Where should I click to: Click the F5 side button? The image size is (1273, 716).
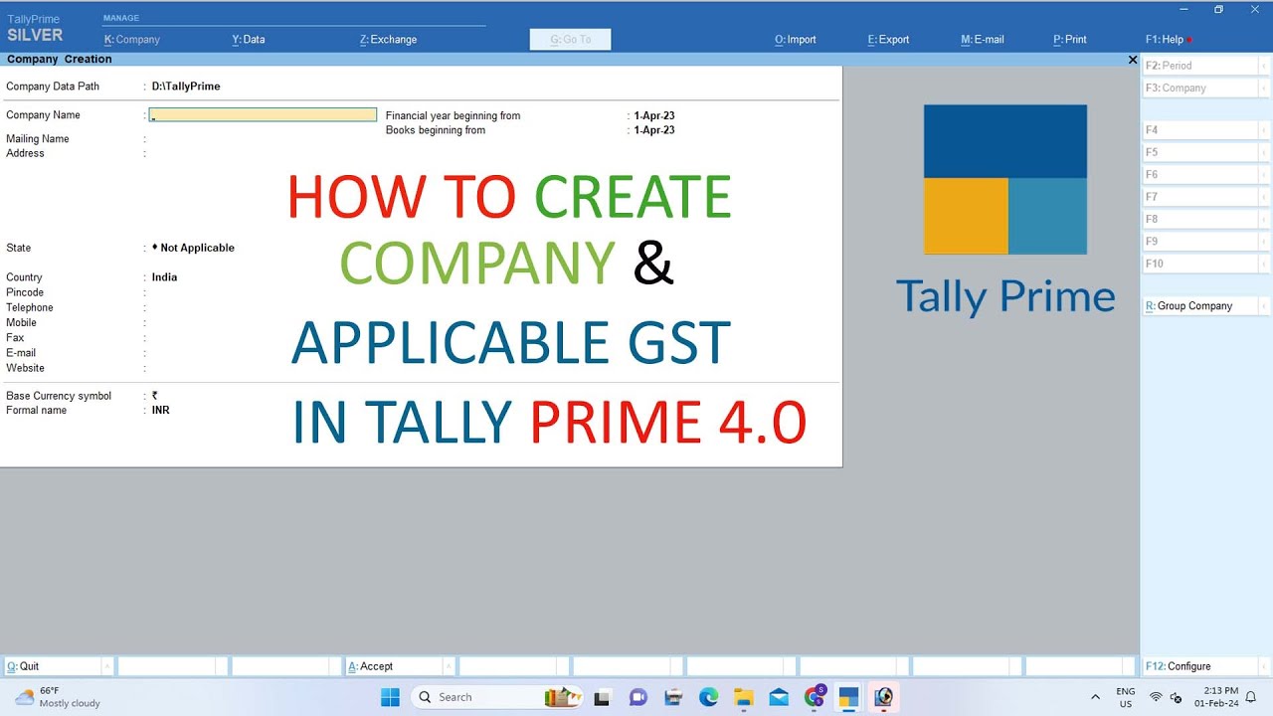coord(1199,152)
